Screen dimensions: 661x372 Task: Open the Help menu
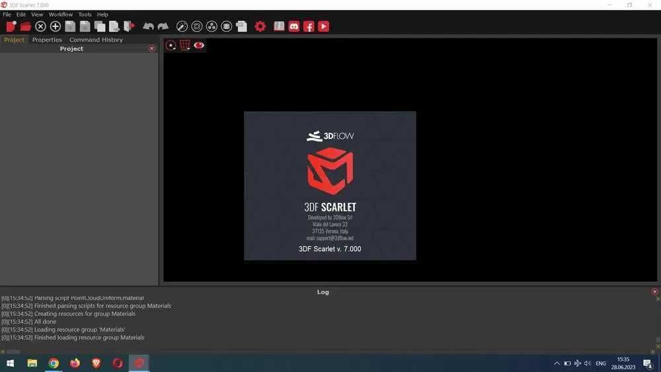click(x=102, y=15)
